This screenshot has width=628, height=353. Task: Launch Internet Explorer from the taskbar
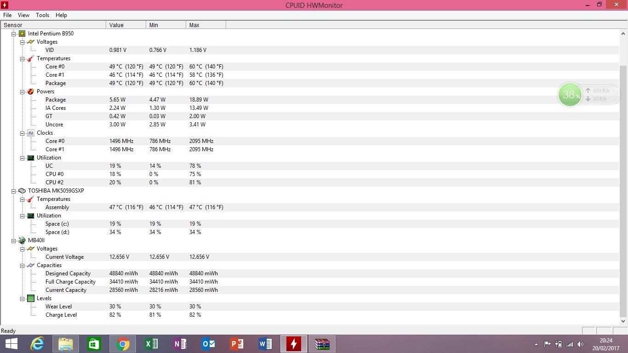point(37,344)
